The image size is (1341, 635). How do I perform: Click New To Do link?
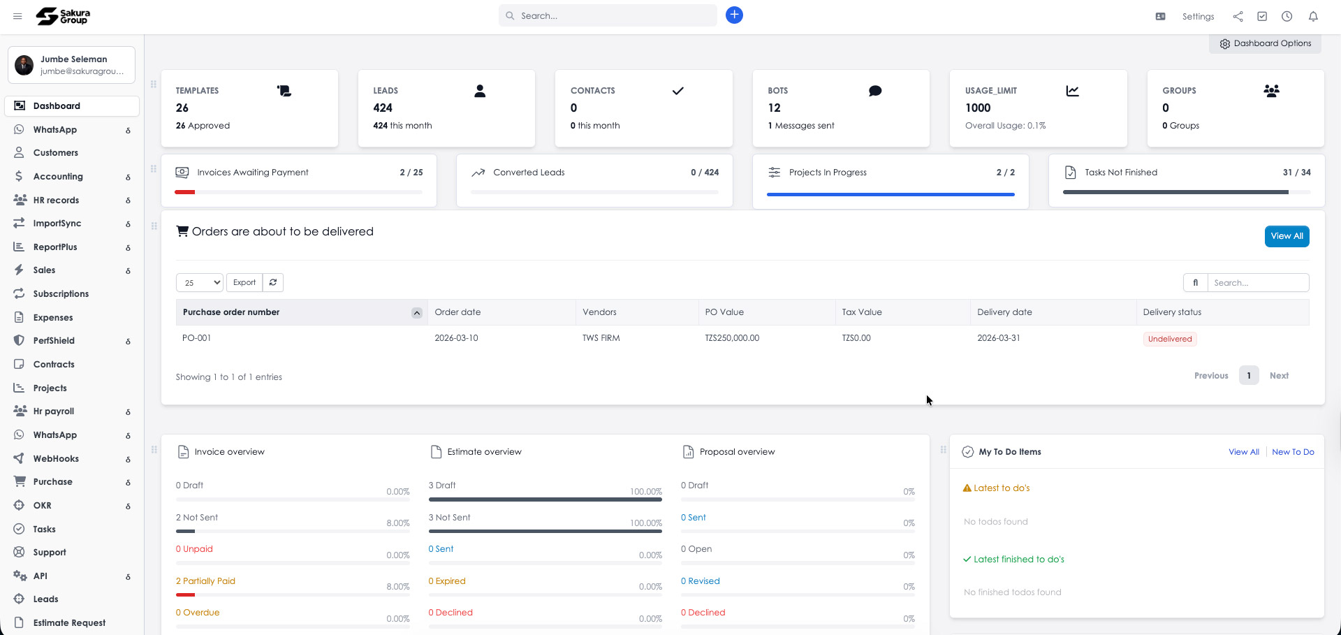pyautogui.click(x=1293, y=452)
